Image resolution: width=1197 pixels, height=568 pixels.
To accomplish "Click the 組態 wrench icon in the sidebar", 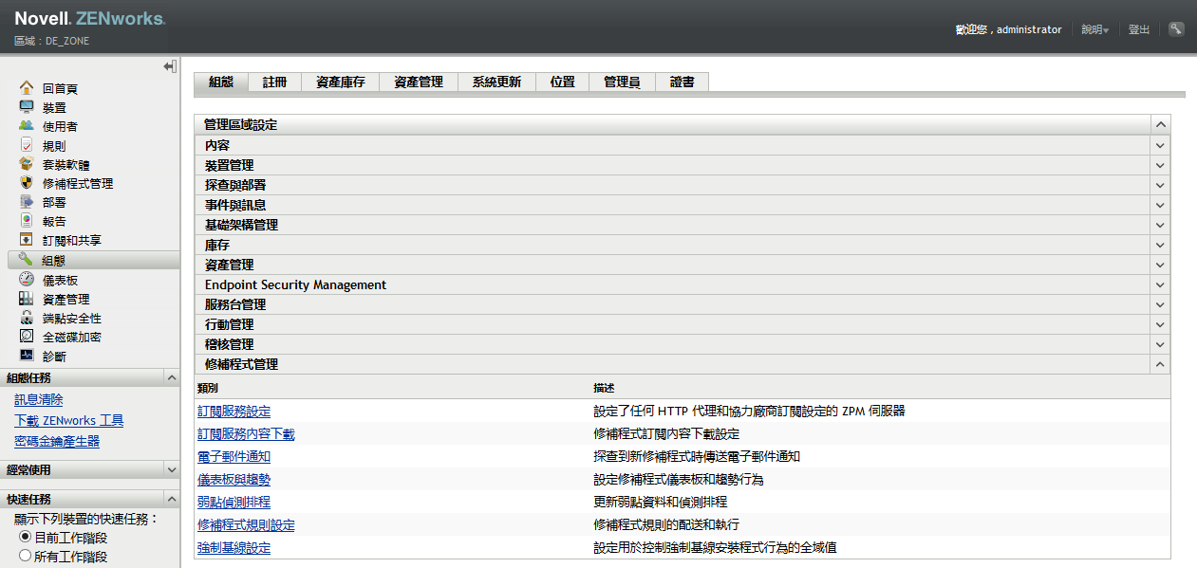I will click(27, 260).
